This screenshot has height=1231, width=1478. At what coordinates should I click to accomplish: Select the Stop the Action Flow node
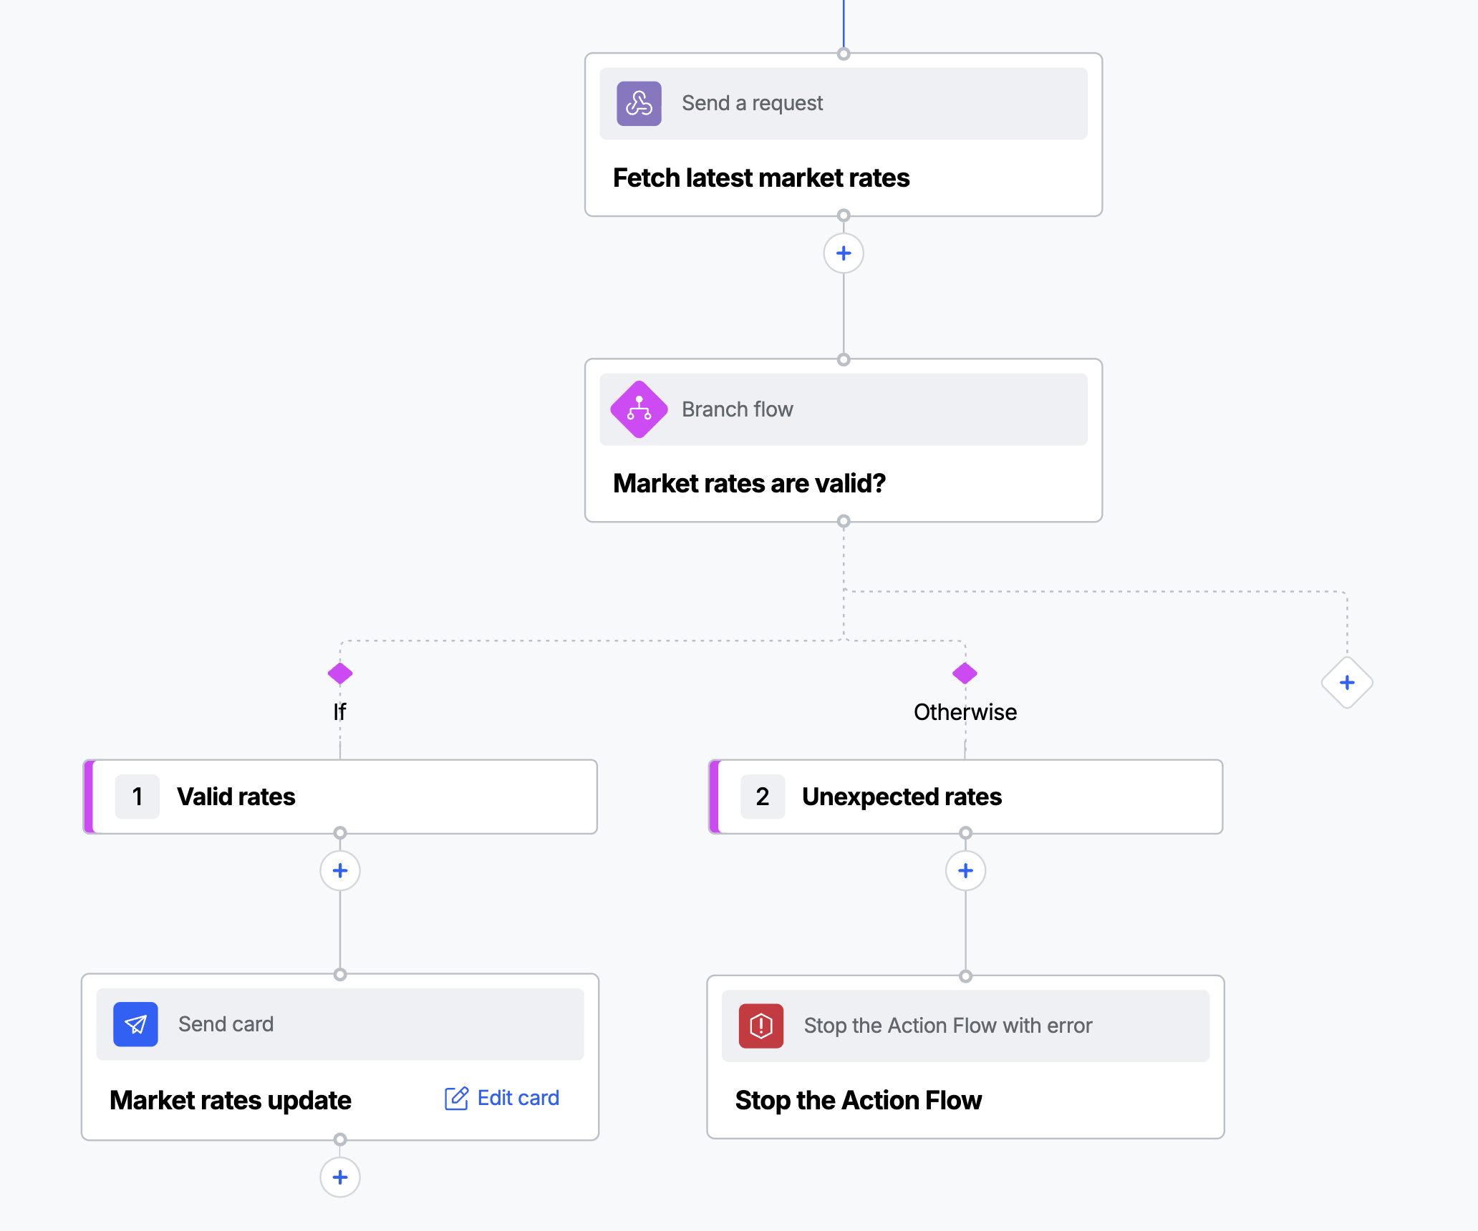pos(965,1057)
